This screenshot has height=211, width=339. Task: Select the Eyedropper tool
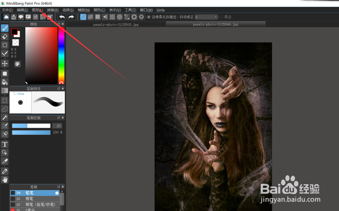tap(5, 171)
